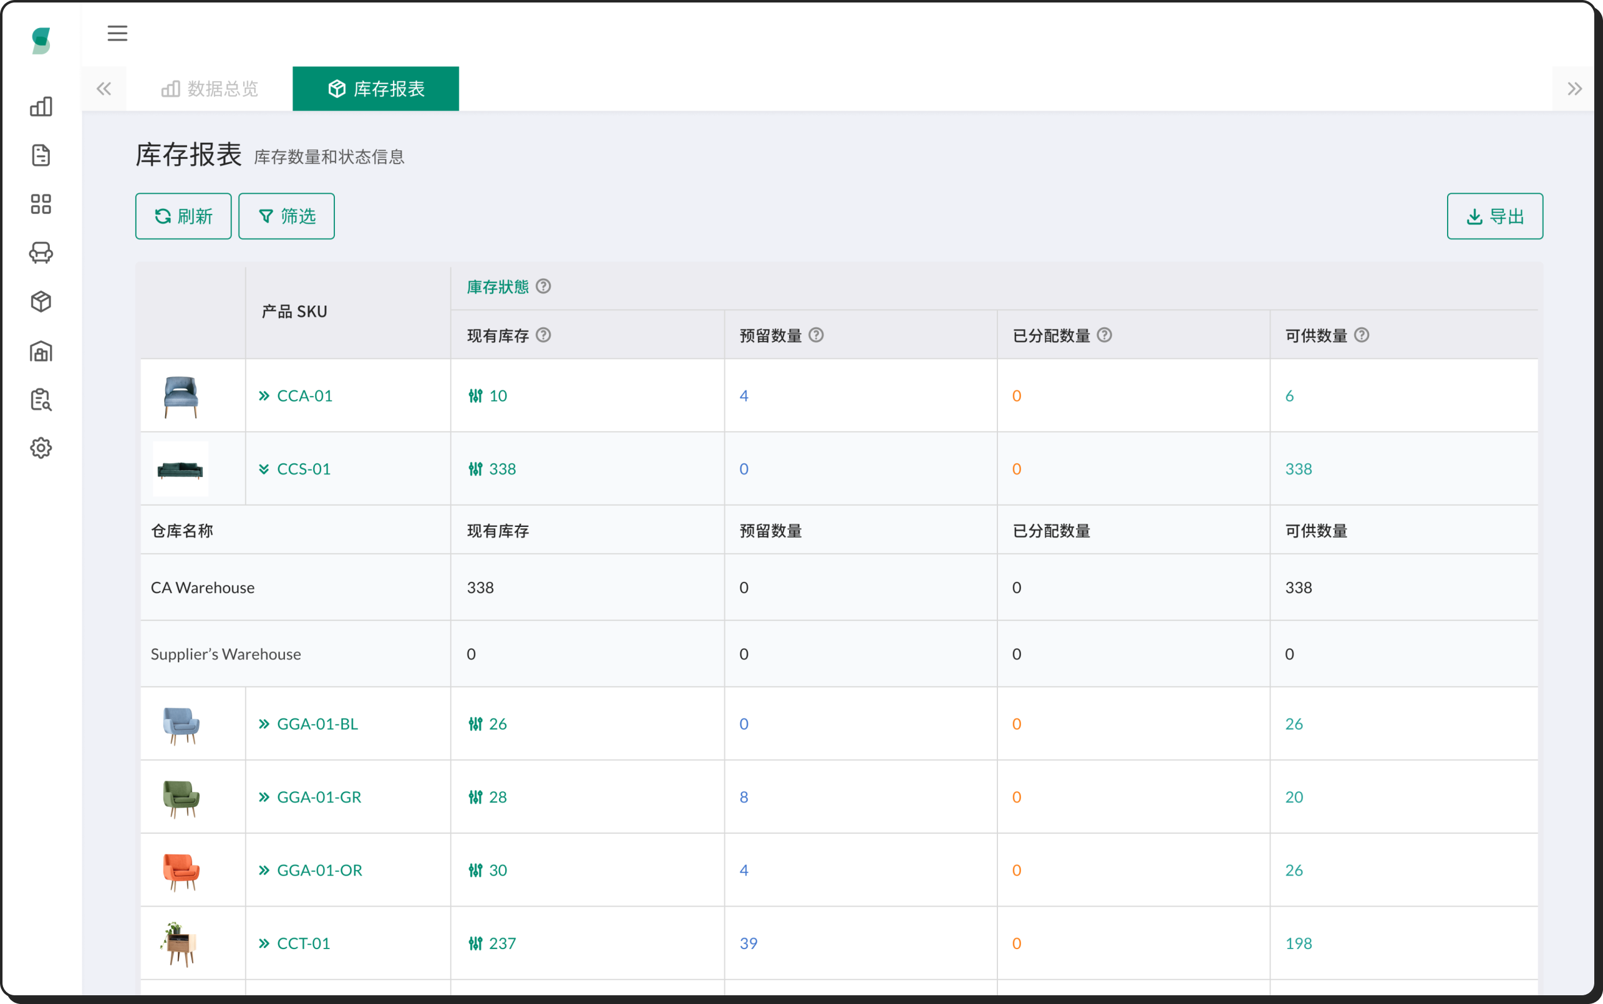Screen dimensions: 1603x1004
Task: Click help icon beside 庫存狀態
Action: [543, 286]
